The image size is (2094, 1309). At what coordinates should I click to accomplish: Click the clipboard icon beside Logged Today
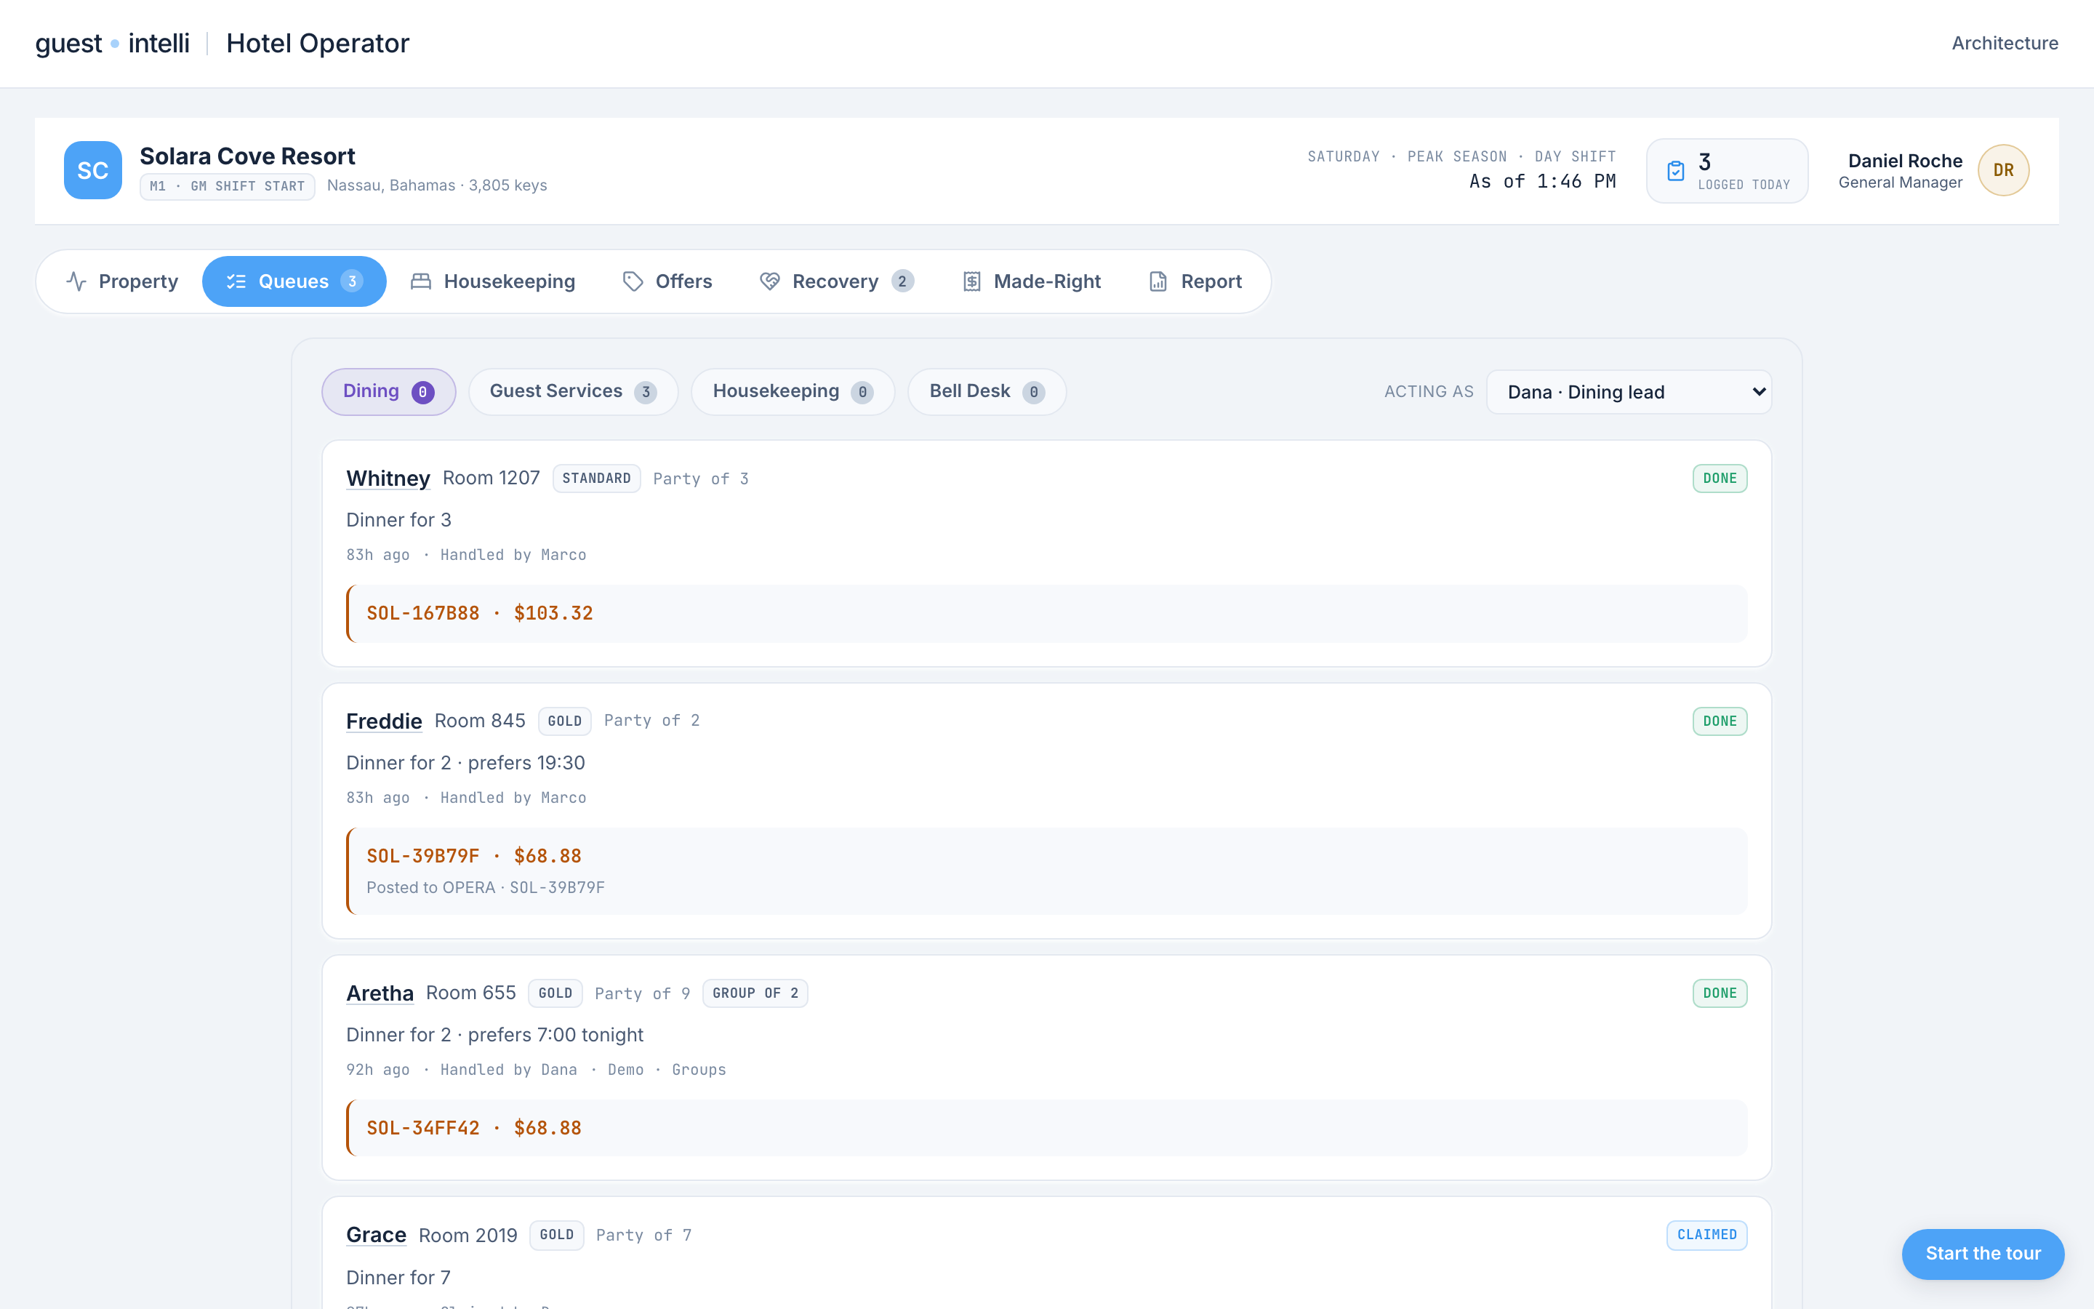point(1676,171)
